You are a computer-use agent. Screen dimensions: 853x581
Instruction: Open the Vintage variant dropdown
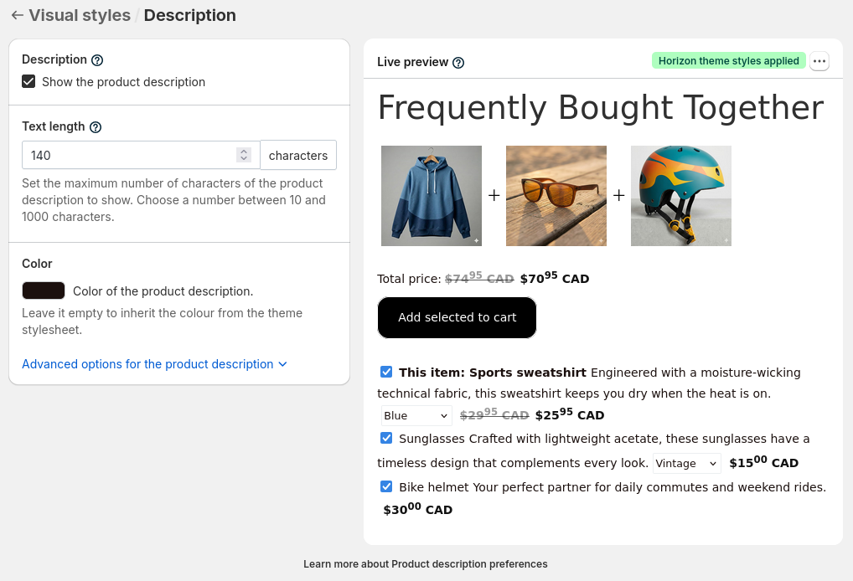(x=686, y=463)
